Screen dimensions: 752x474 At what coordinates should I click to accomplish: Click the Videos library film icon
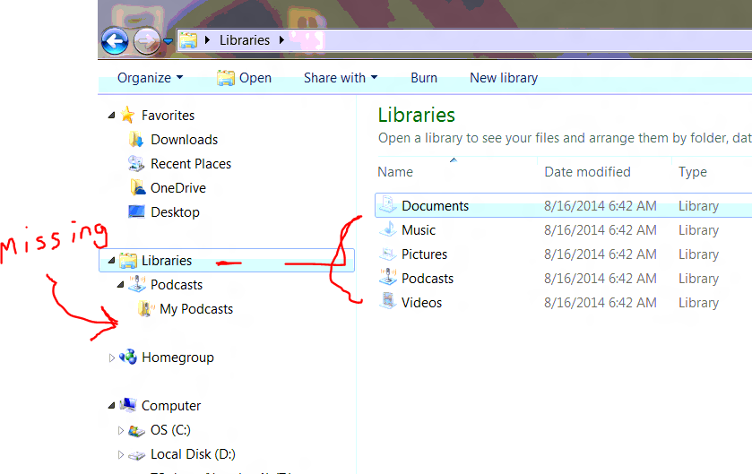[387, 301]
